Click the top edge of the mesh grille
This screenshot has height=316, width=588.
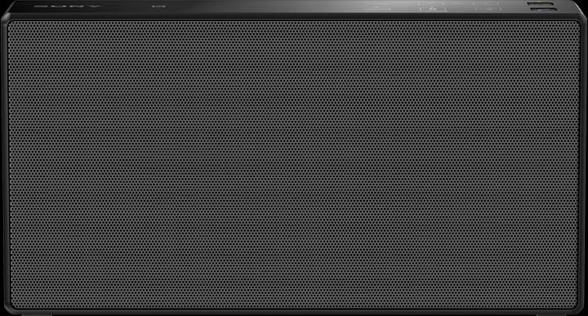tap(294, 22)
